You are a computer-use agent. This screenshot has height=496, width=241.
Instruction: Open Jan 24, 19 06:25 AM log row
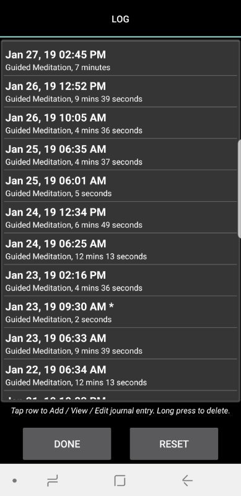pyautogui.click(x=120, y=249)
